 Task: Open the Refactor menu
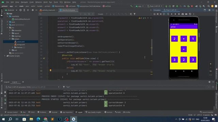point(38,2)
